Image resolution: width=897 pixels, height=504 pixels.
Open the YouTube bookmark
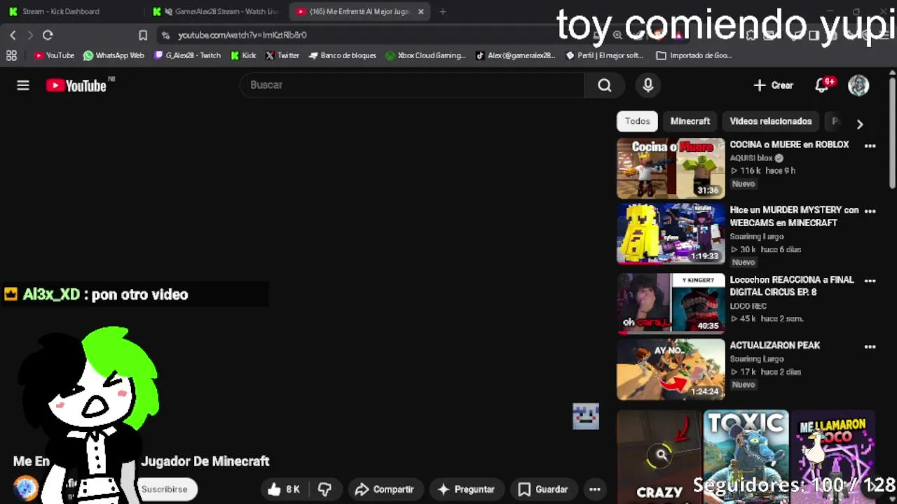(54, 55)
